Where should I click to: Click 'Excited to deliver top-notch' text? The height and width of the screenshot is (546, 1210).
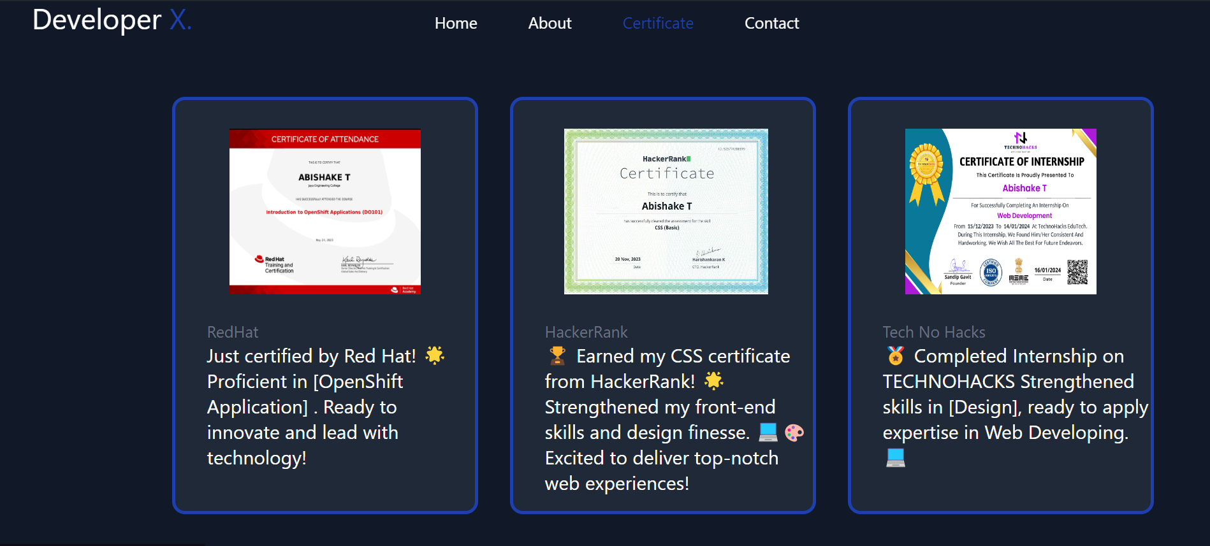click(662, 458)
